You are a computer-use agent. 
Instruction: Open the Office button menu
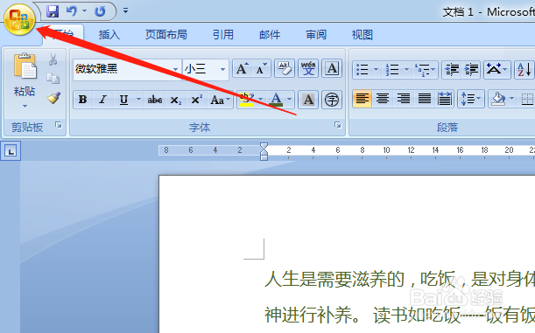click(x=19, y=19)
